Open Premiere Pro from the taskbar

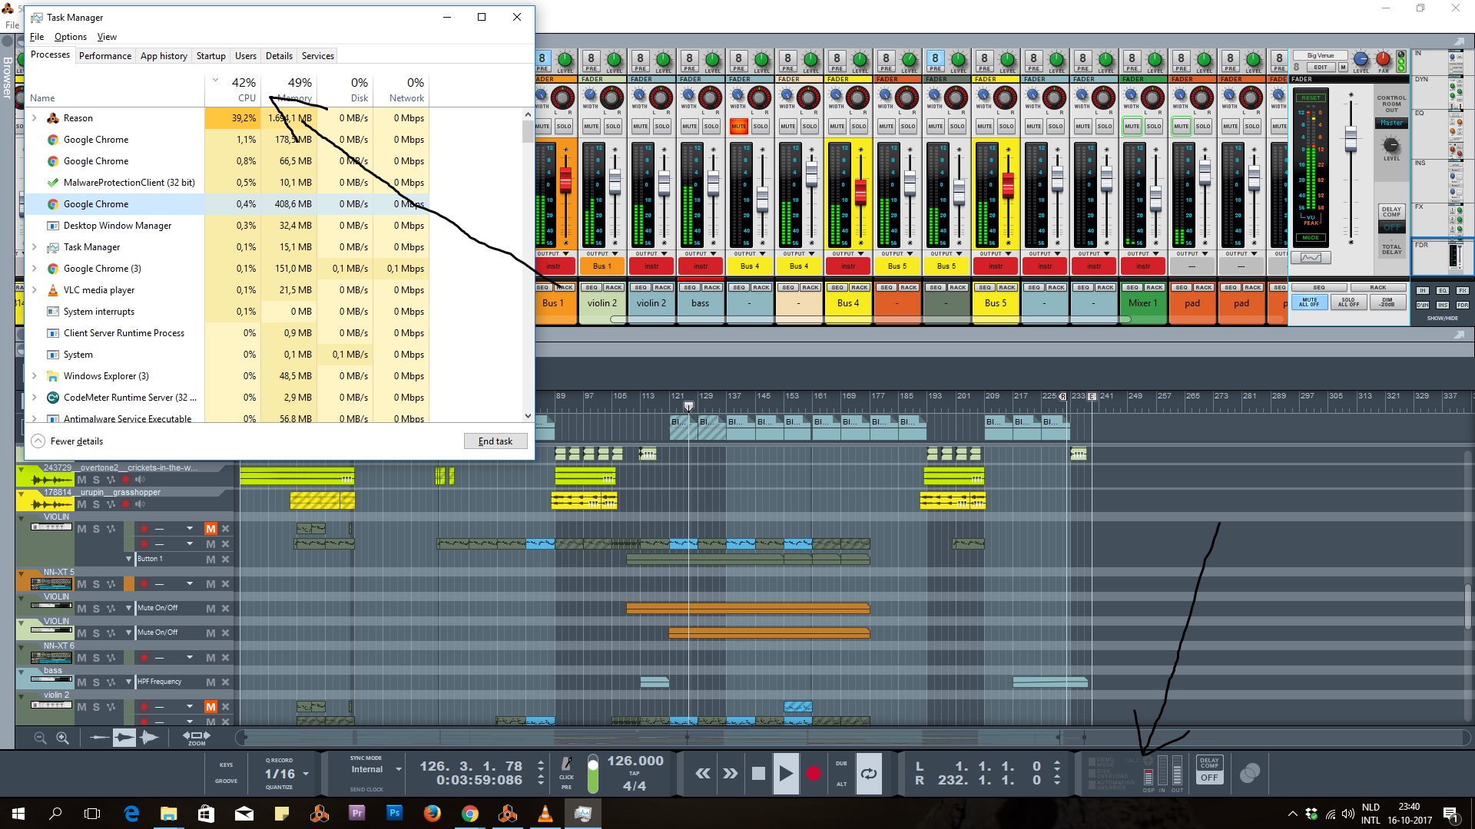pyautogui.click(x=356, y=813)
